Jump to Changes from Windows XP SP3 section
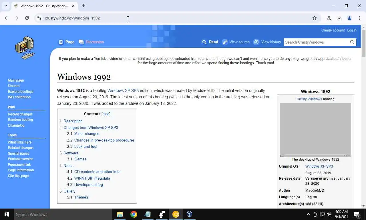 [89, 127]
